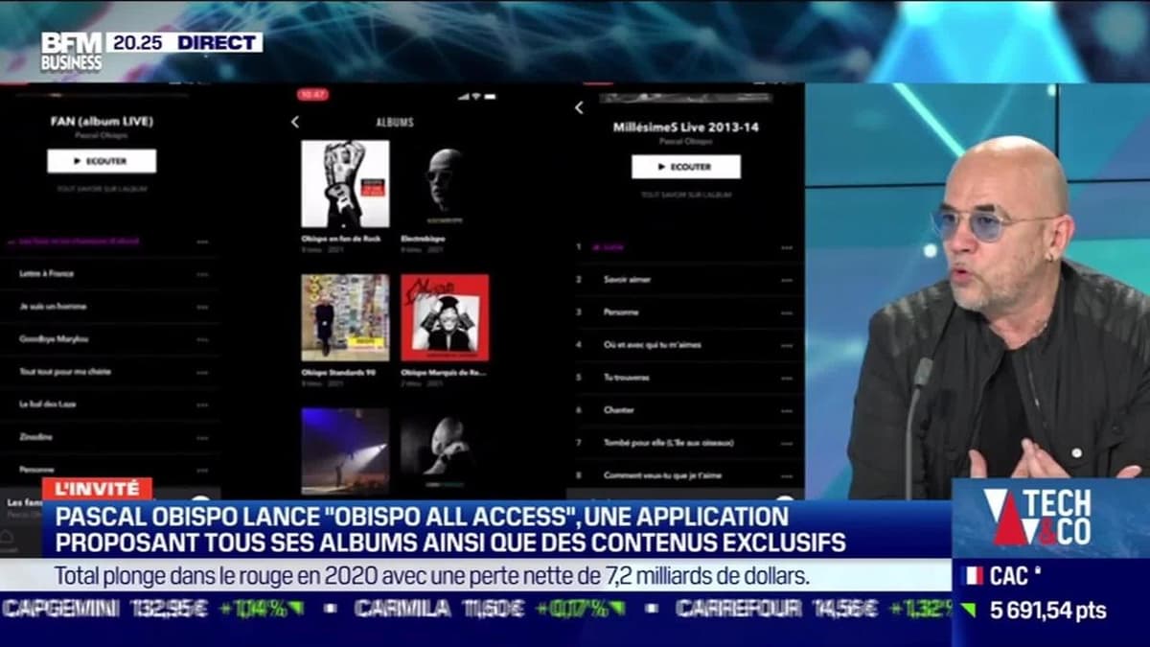Click the Obispo Marquis de Re... album title

tap(444, 372)
